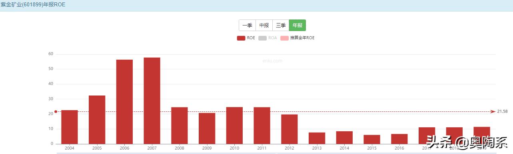This screenshot has height=154, width=513.
Task: Switch to the 一季 tab
Action: (247, 25)
